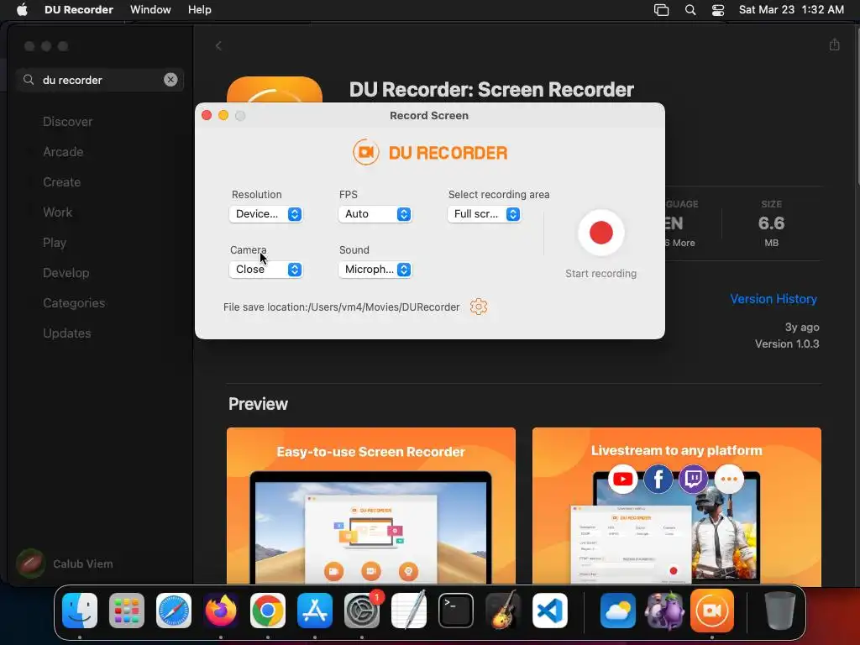Screen dimensions: 860x645
Task: Share the app from App Store window
Action: [834, 45]
